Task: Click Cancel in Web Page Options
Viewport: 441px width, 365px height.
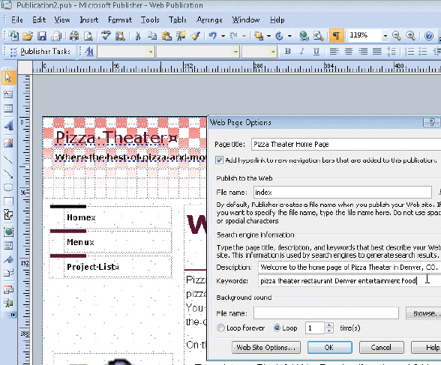Action: coord(381,348)
